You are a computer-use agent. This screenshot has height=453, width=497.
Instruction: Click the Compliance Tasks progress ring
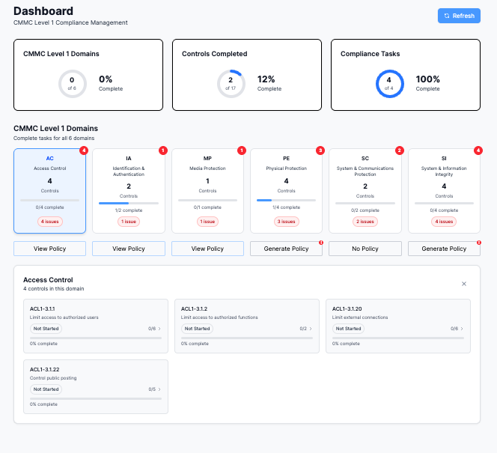pyautogui.click(x=389, y=84)
